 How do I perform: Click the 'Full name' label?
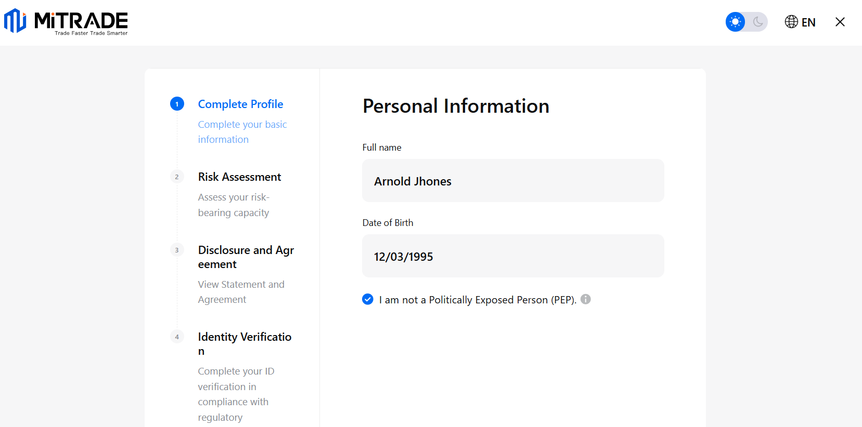coord(382,148)
